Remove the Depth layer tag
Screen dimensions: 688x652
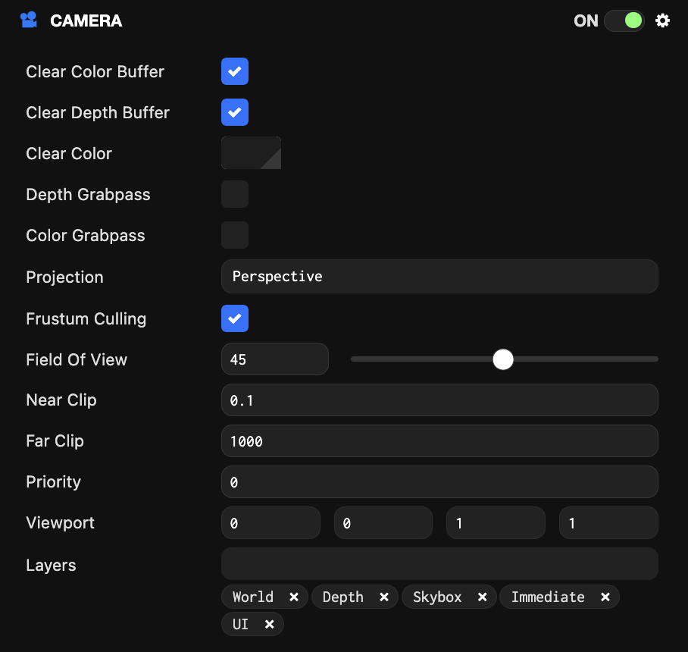(383, 597)
